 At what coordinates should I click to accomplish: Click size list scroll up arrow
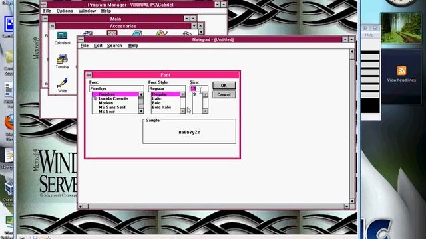pyautogui.click(x=205, y=94)
